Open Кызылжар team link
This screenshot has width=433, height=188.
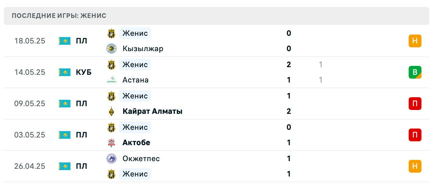(x=143, y=49)
